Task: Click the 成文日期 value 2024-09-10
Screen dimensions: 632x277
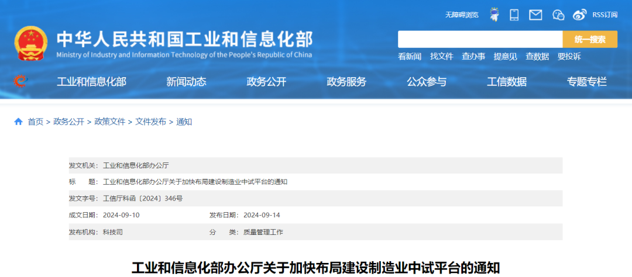Action: 121,215
